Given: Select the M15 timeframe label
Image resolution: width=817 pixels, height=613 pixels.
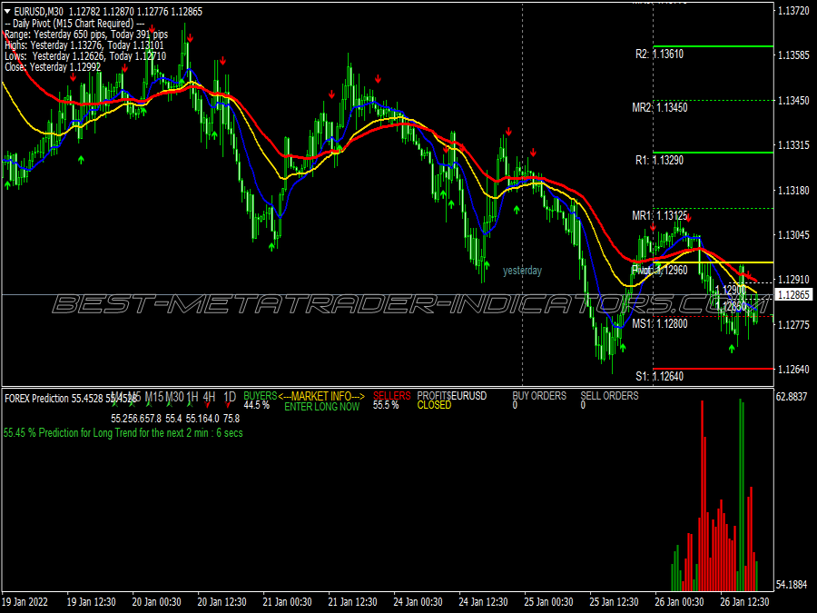Looking at the screenshot, I should (x=154, y=397).
